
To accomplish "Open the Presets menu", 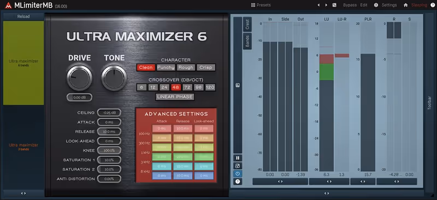I will [261, 5].
